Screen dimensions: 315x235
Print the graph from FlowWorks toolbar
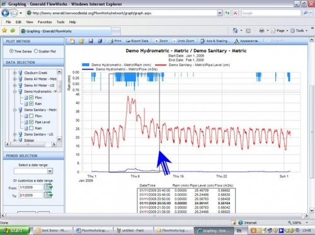pos(115,41)
